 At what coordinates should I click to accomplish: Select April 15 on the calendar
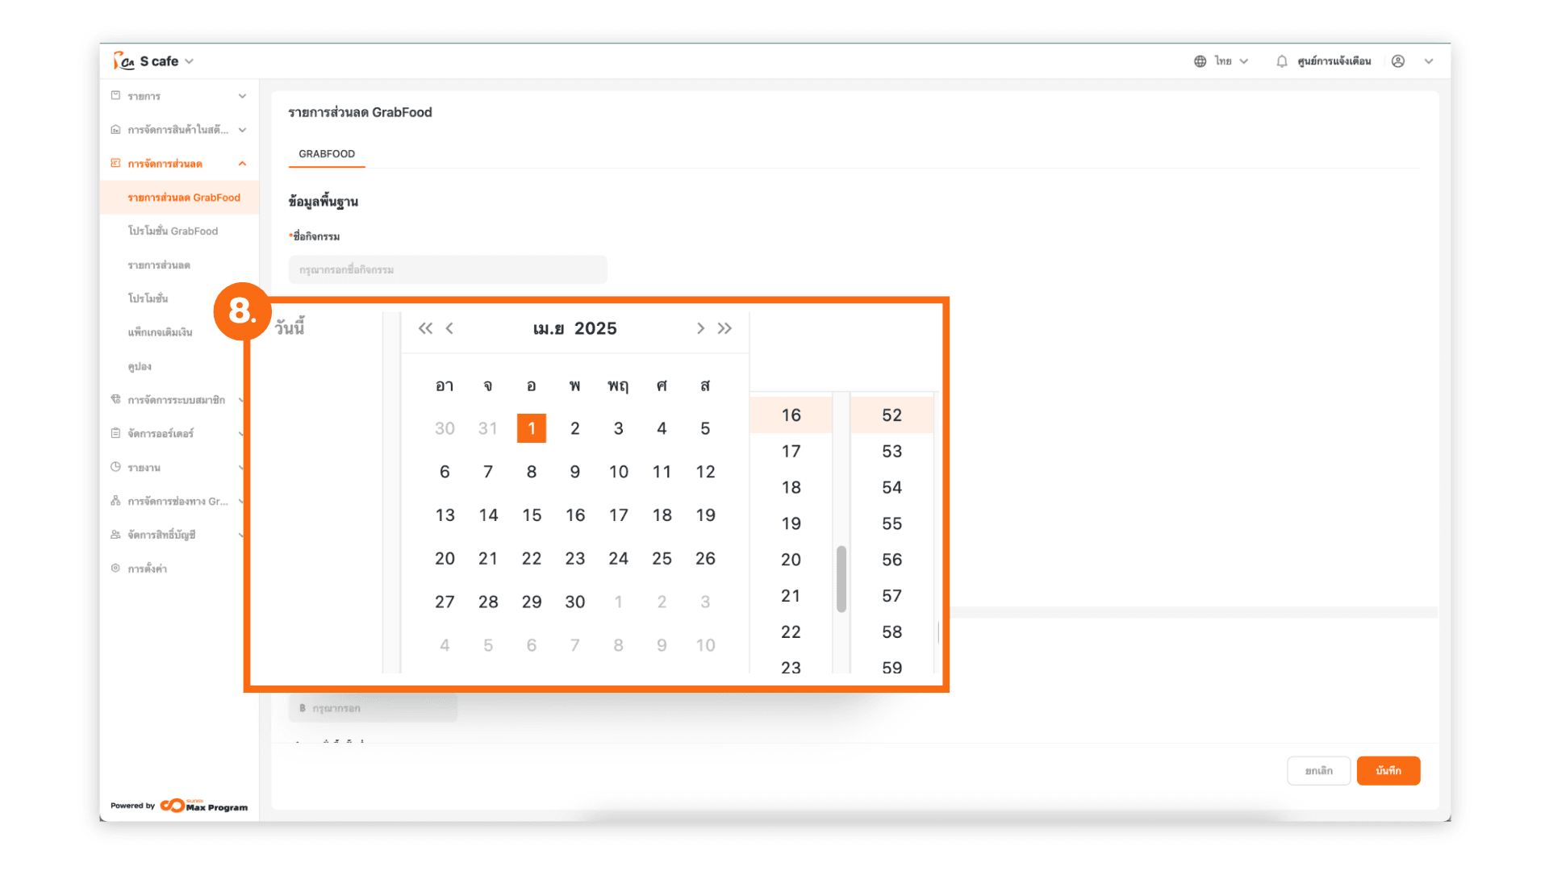point(532,515)
